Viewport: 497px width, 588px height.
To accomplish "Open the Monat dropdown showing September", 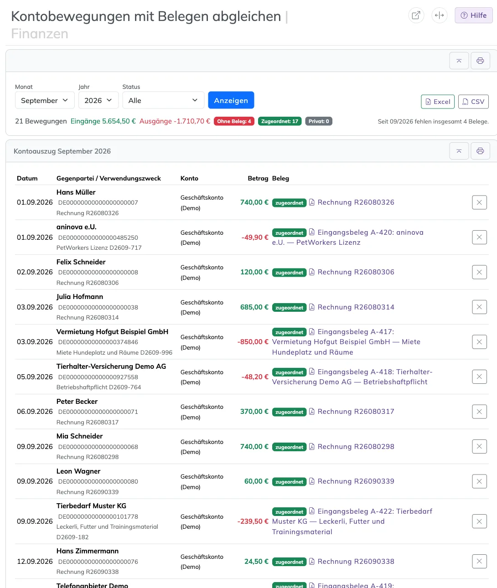I will pyautogui.click(x=45, y=100).
